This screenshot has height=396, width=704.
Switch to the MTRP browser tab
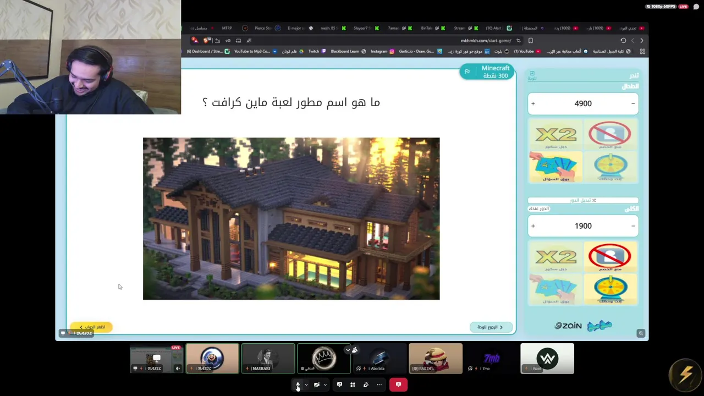click(x=227, y=28)
